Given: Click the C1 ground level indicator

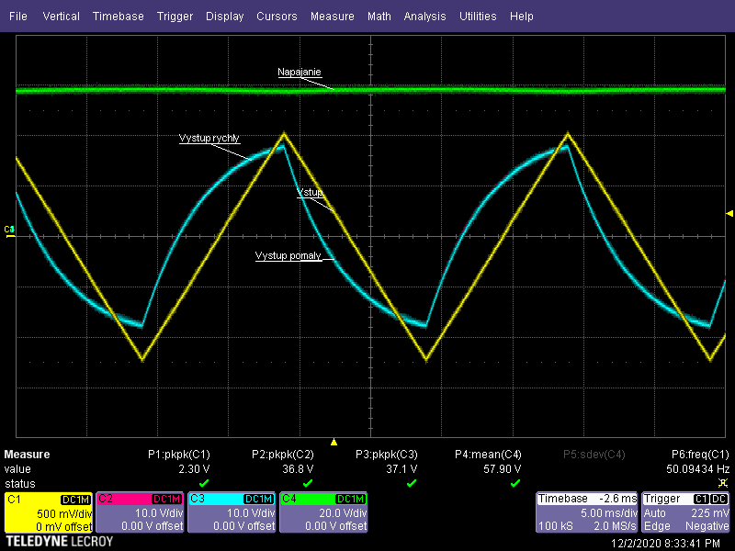Looking at the screenshot, I should (x=9, y=231).
